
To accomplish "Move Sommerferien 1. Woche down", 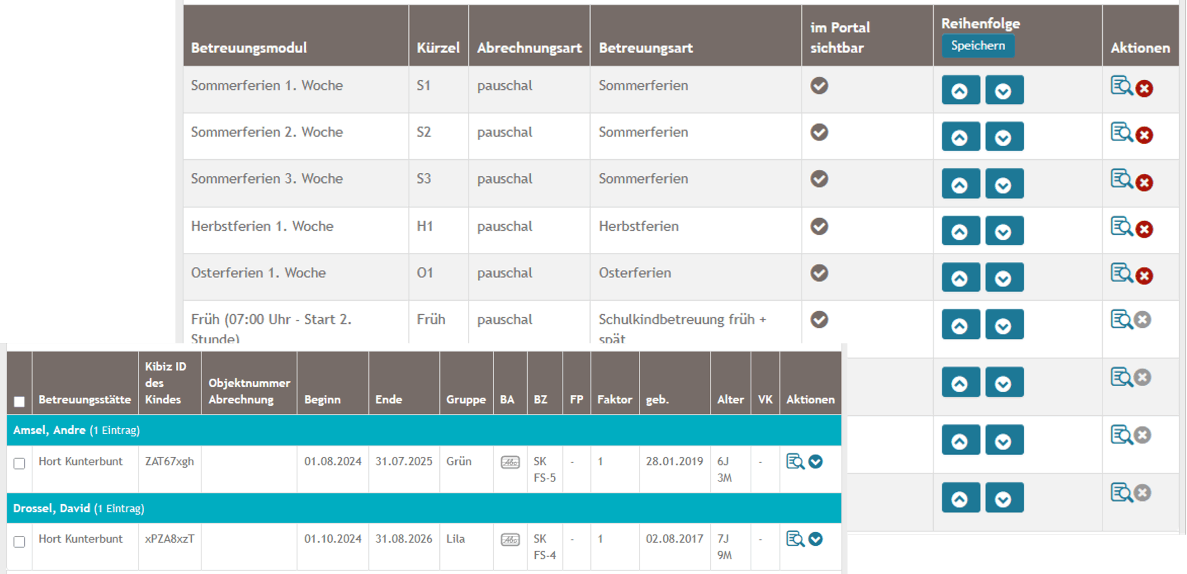I will [x=1004, y=90].
